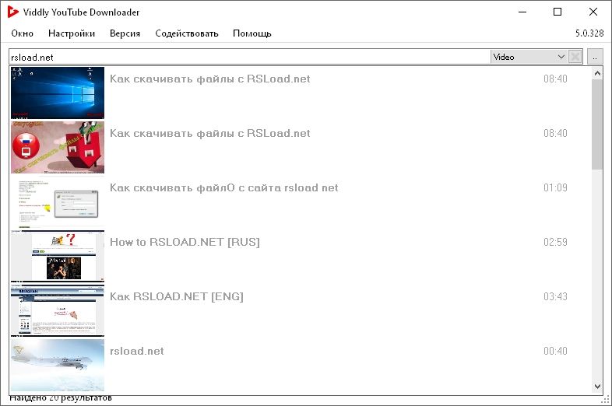Open the Содействовать menu
Image resolution: width=612 pixels, height=406 pixels.
click(187, 33)
